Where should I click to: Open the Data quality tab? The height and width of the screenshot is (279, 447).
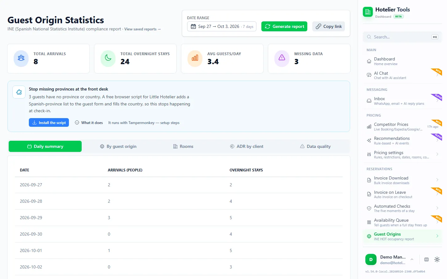315,146
